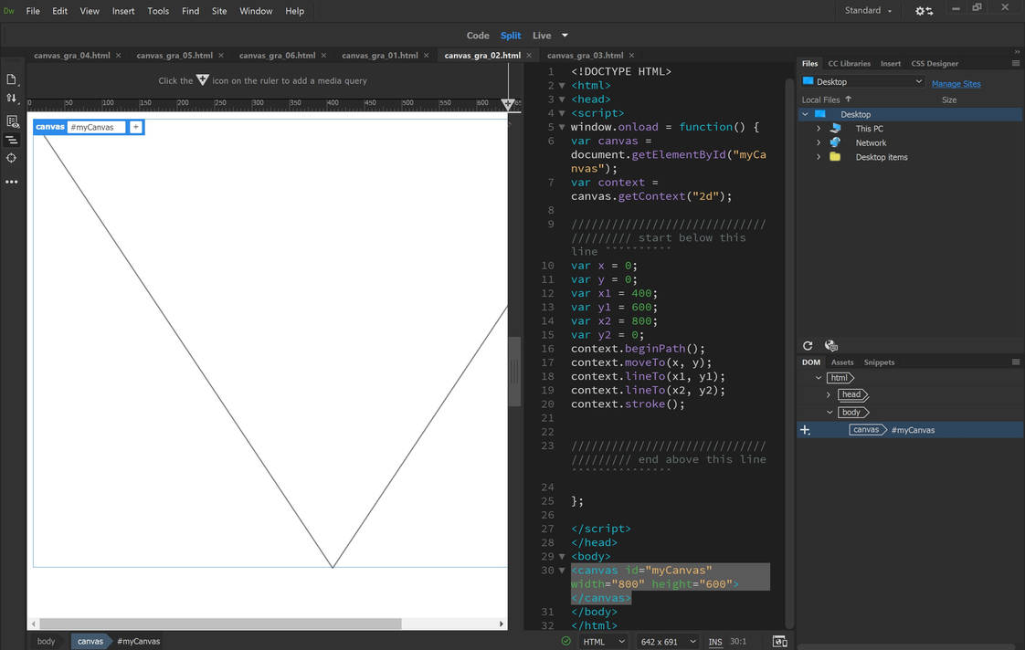Open the Tools menu
The width and height of the screenshot is (1025, 650).
coord(158,11)
